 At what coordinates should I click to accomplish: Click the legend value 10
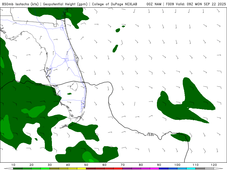[13, 165]
